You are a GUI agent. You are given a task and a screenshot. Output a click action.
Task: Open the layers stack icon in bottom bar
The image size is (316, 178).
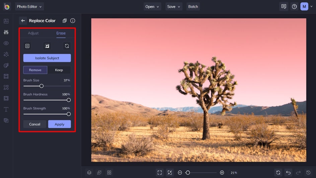point(89,173)
